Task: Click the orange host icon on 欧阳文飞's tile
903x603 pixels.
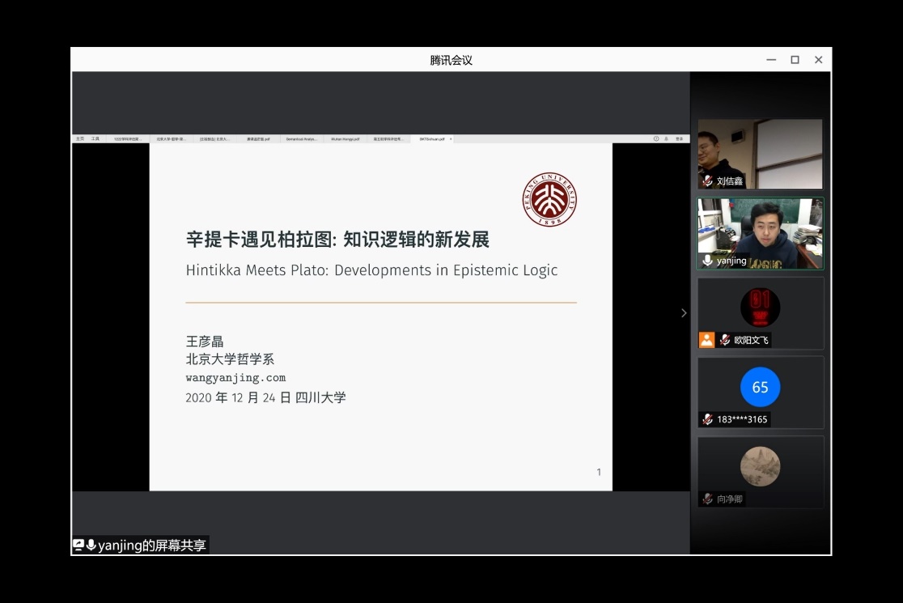Action: (x=706, y=340)
